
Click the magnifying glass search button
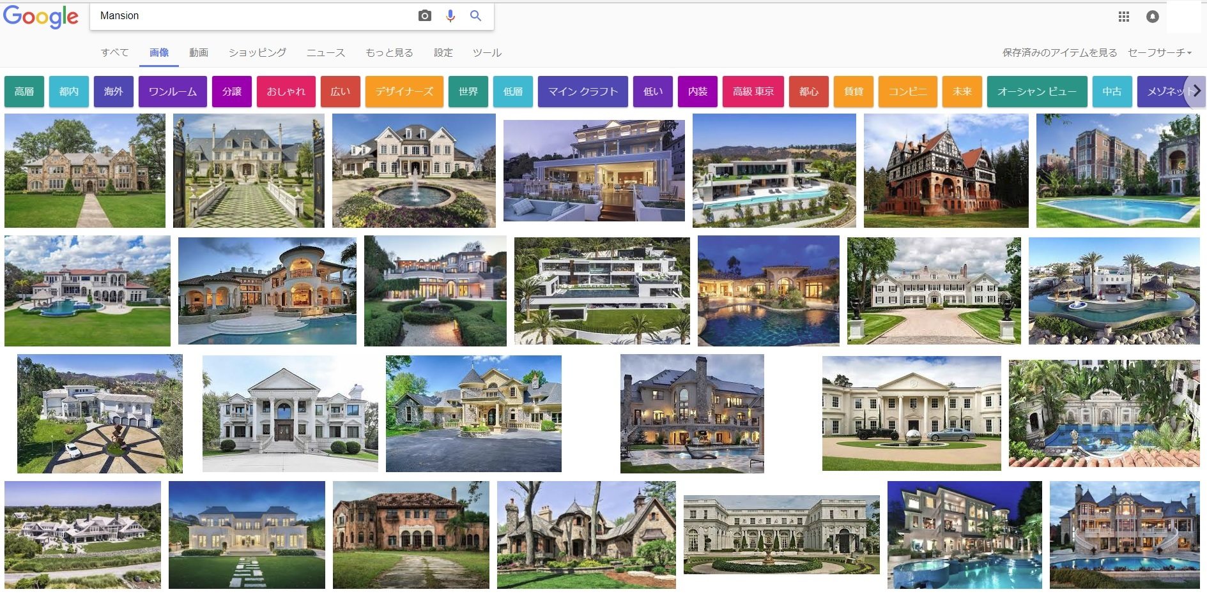pos(475,16)
